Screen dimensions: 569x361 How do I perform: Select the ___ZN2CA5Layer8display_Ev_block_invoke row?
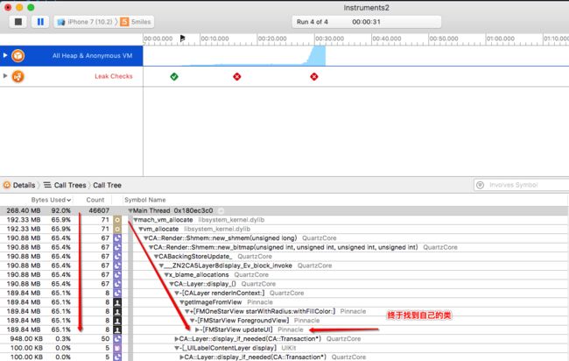[284, 265]
